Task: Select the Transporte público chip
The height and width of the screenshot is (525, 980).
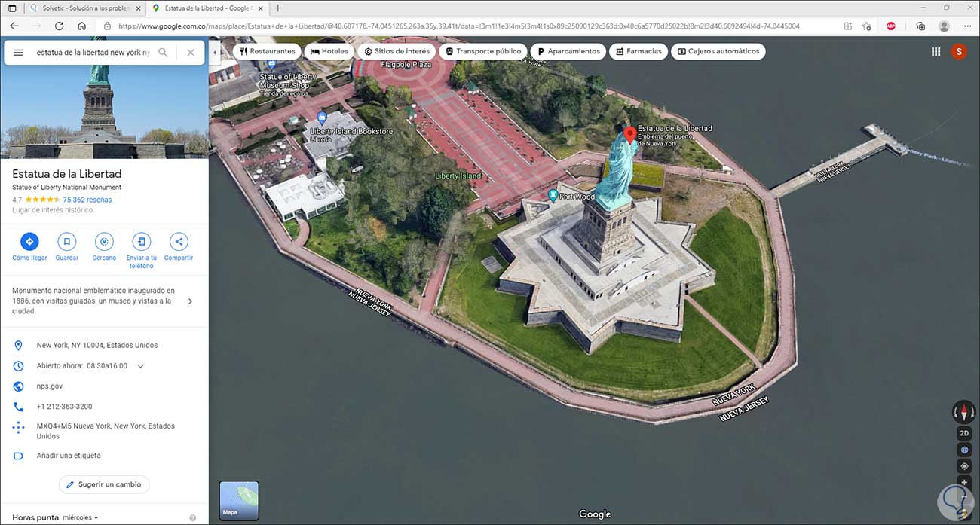Action: pos(483,51)
